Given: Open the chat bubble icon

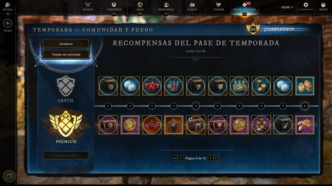Looking at the screenshot, I should [x=9, y=176].
